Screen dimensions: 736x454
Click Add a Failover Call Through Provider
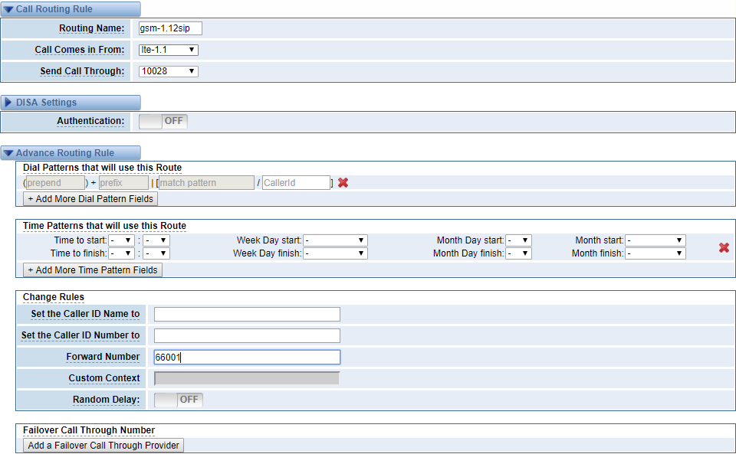point(103,445)
